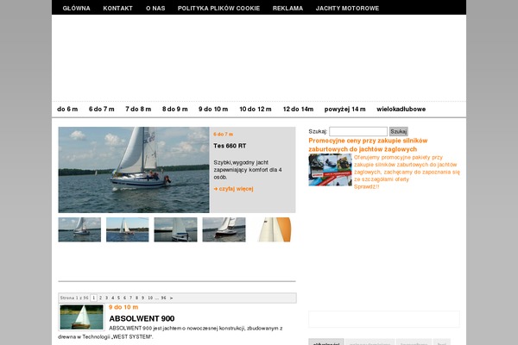
Task: Click the next page '>' arrow
Action: (171, 298)
